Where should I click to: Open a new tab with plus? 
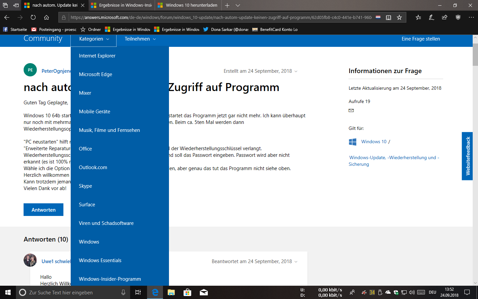click(227, 5)
